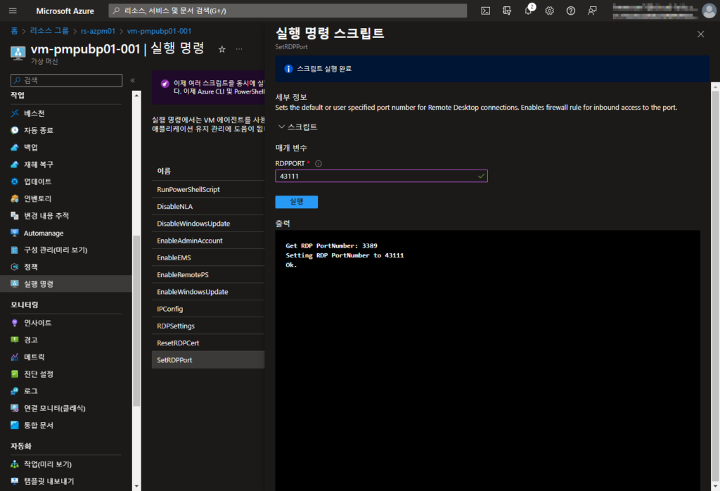Click the change tracking (변경 내용 추적) icon
Image resolution: width=720 pixels, height=491 pixels.
pos(15,215)
